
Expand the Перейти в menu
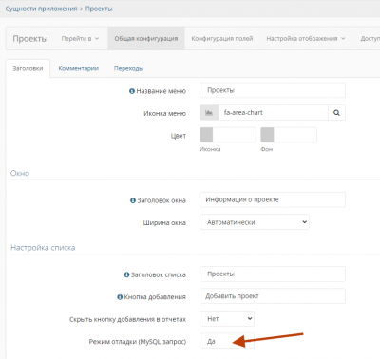tap(80, 39)
